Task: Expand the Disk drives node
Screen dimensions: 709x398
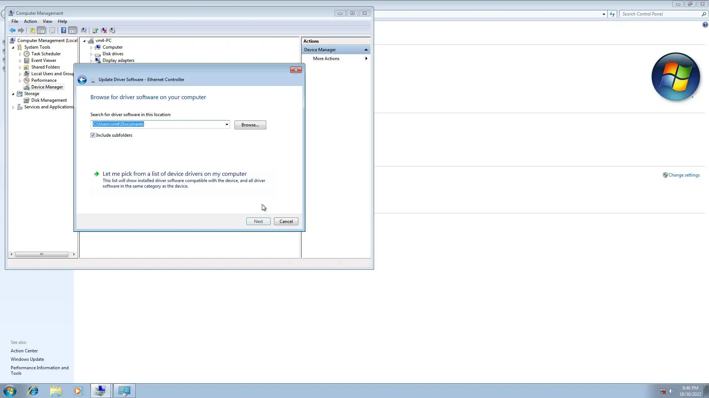Action: click(91, 54)
